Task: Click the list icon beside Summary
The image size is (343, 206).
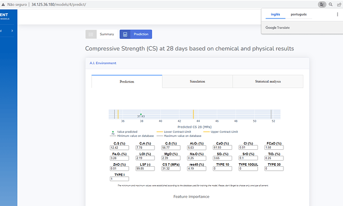Action: tap(90, 34)
